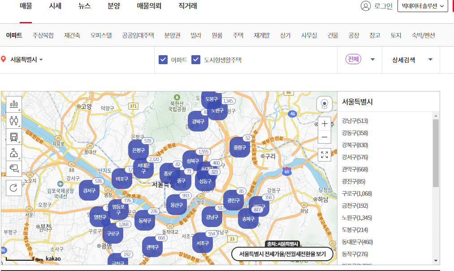The width and height of the screenshot is (454, 271).
Task: Select the 강서구 map marker
Action: coord(89,190)
